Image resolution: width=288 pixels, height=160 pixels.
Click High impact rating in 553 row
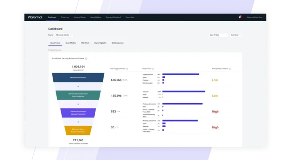215,112
